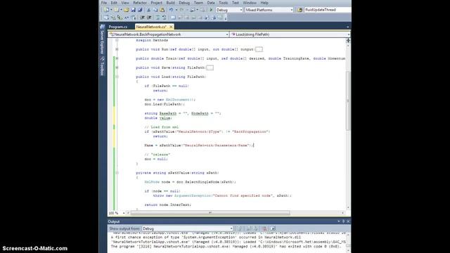Start debugging with the green play icon

click(x=211, y=10)
